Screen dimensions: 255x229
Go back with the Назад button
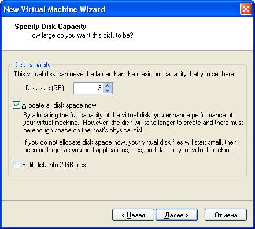[x=133, y=215]
